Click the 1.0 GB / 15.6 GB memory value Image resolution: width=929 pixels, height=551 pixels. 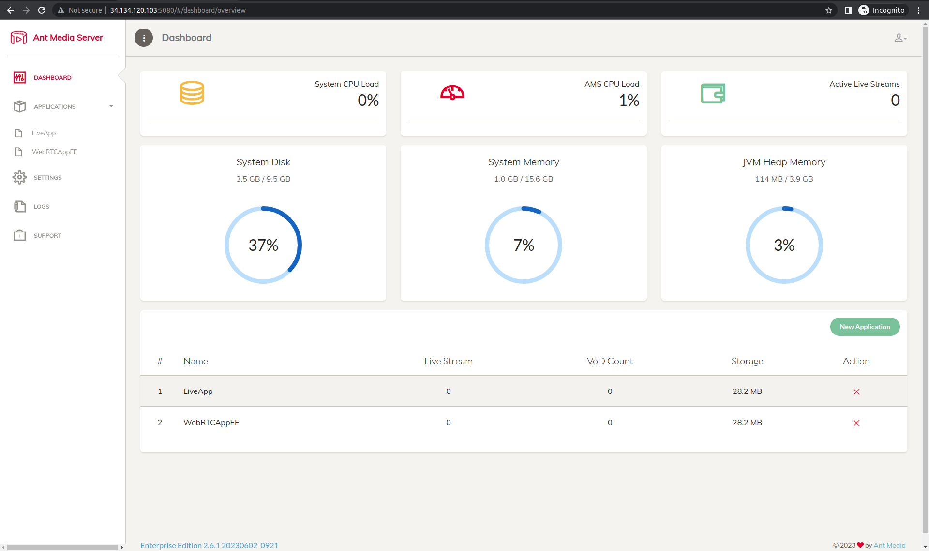524,179
